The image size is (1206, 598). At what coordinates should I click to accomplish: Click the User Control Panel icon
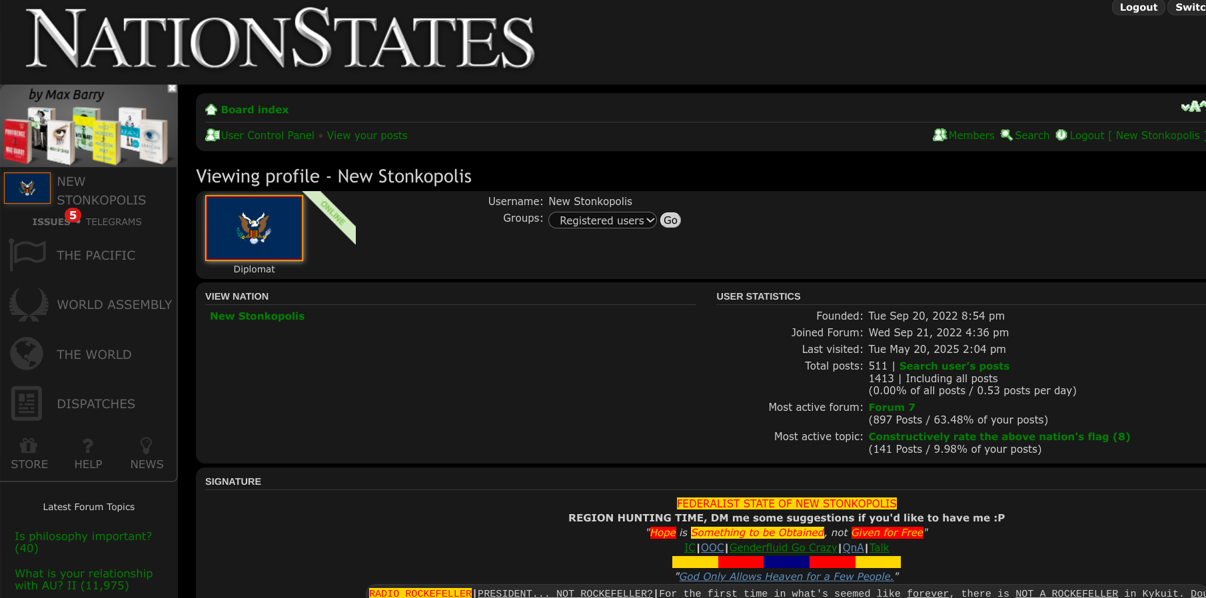213,135
